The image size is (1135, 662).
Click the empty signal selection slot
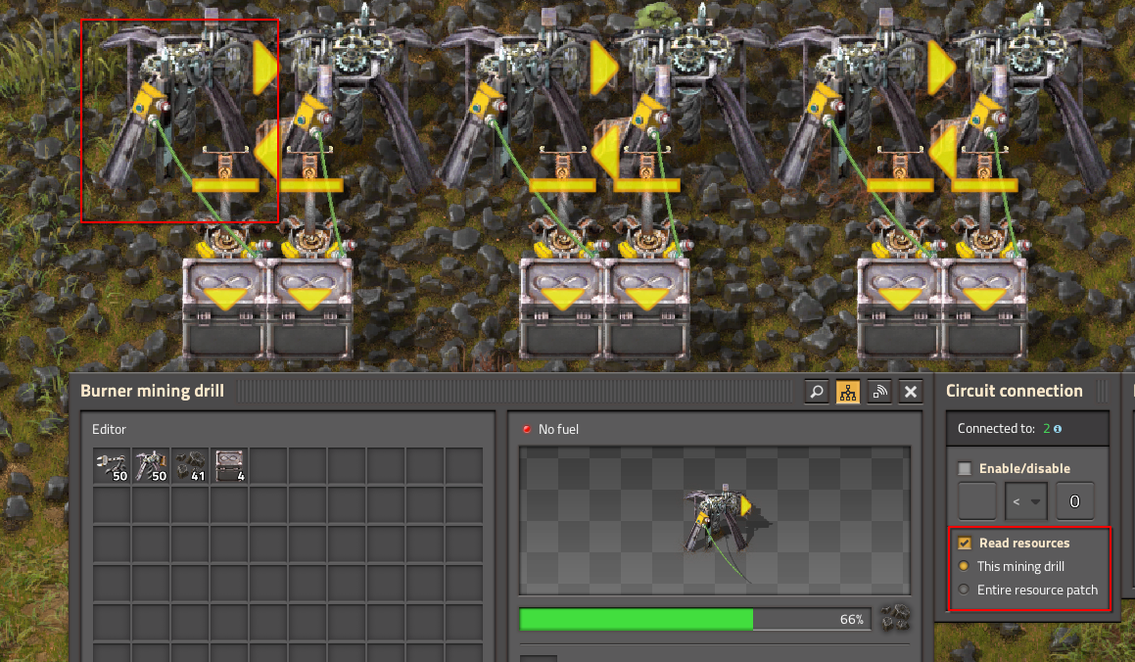click(x=976, y=501)
